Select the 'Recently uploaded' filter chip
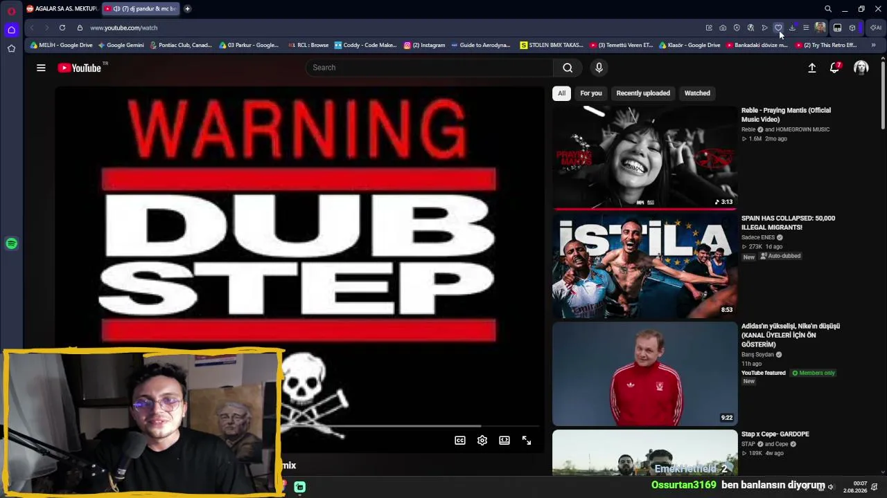Viewport: 887px width, 498px height. pos(643,93)
